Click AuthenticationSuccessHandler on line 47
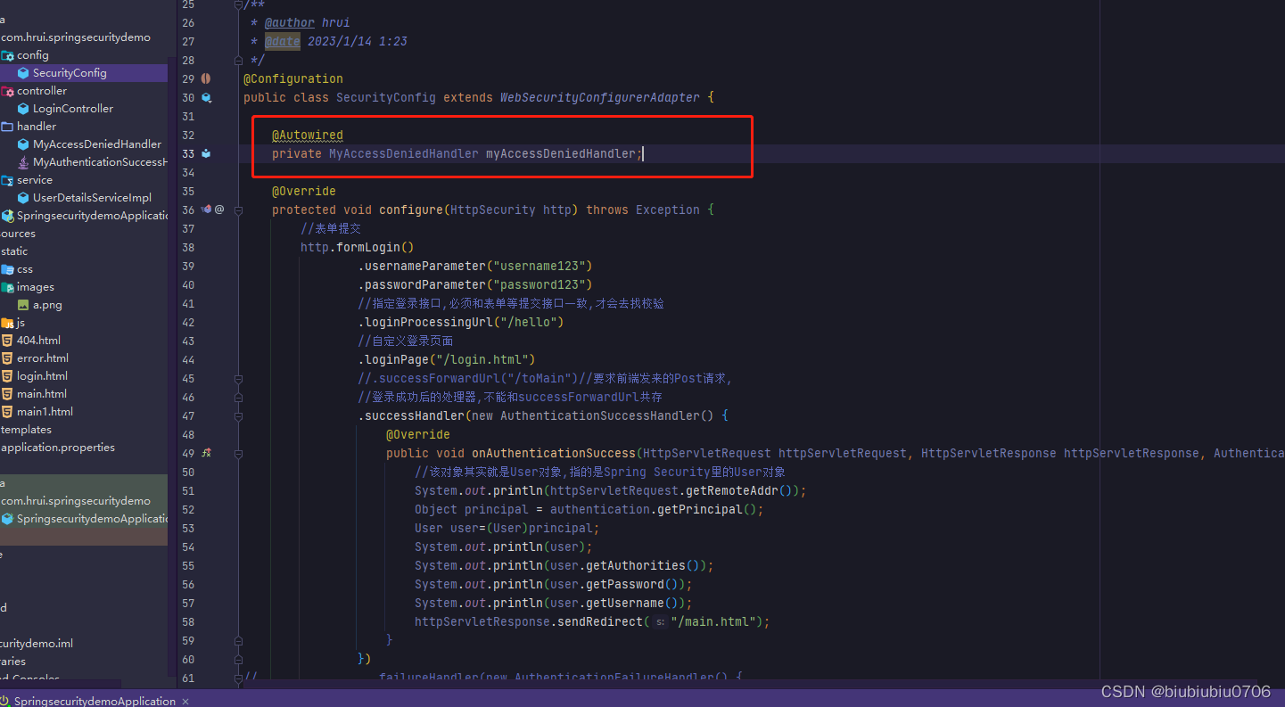Image resolution: width=1285 pixels, height=707 pixels. 600,415
